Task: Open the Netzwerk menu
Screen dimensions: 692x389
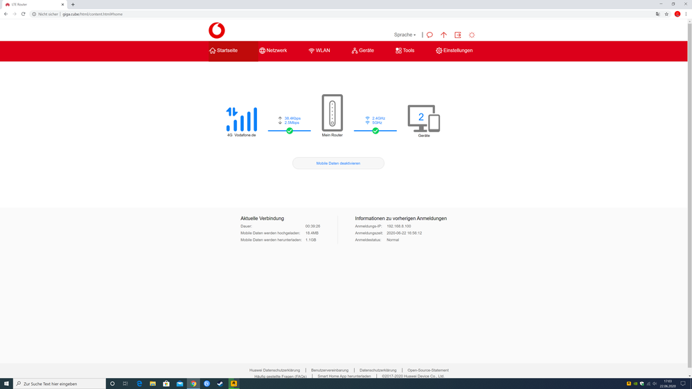Action: [x=273, y=51]
